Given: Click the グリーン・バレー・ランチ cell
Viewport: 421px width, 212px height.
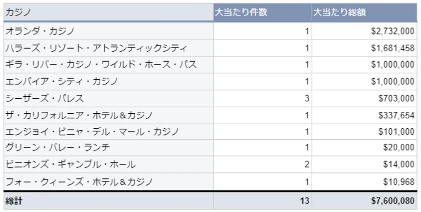Looking at the screenshot, I should pyautogui.click(x=57, y=148).
